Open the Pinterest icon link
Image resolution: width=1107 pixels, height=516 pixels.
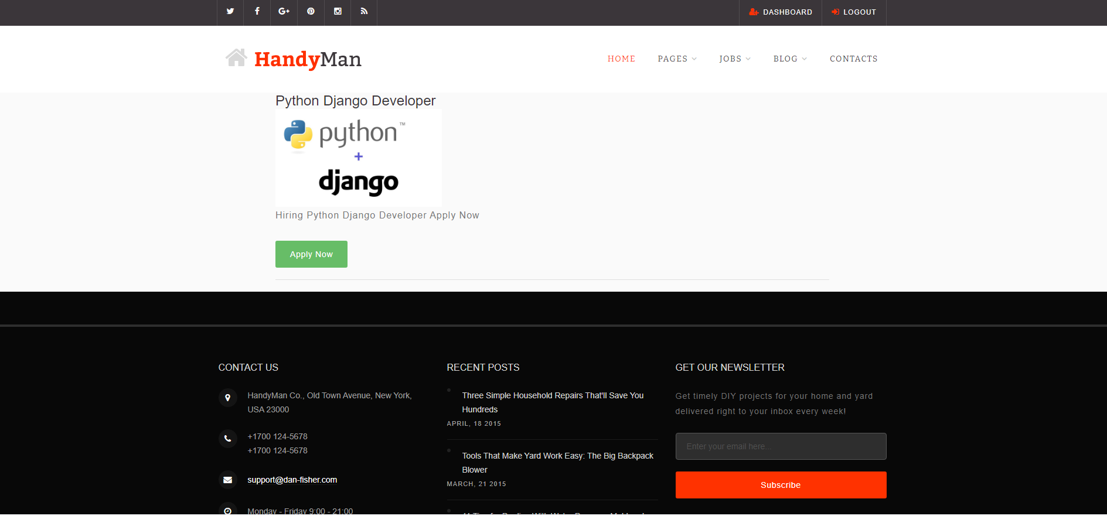point(311,11)
